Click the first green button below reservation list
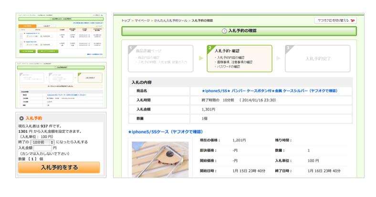This screenshot has height=197, width=376. [28, 51]
